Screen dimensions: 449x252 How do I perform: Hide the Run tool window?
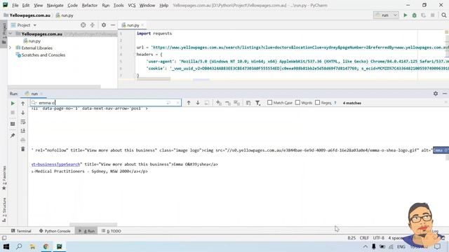444,93
